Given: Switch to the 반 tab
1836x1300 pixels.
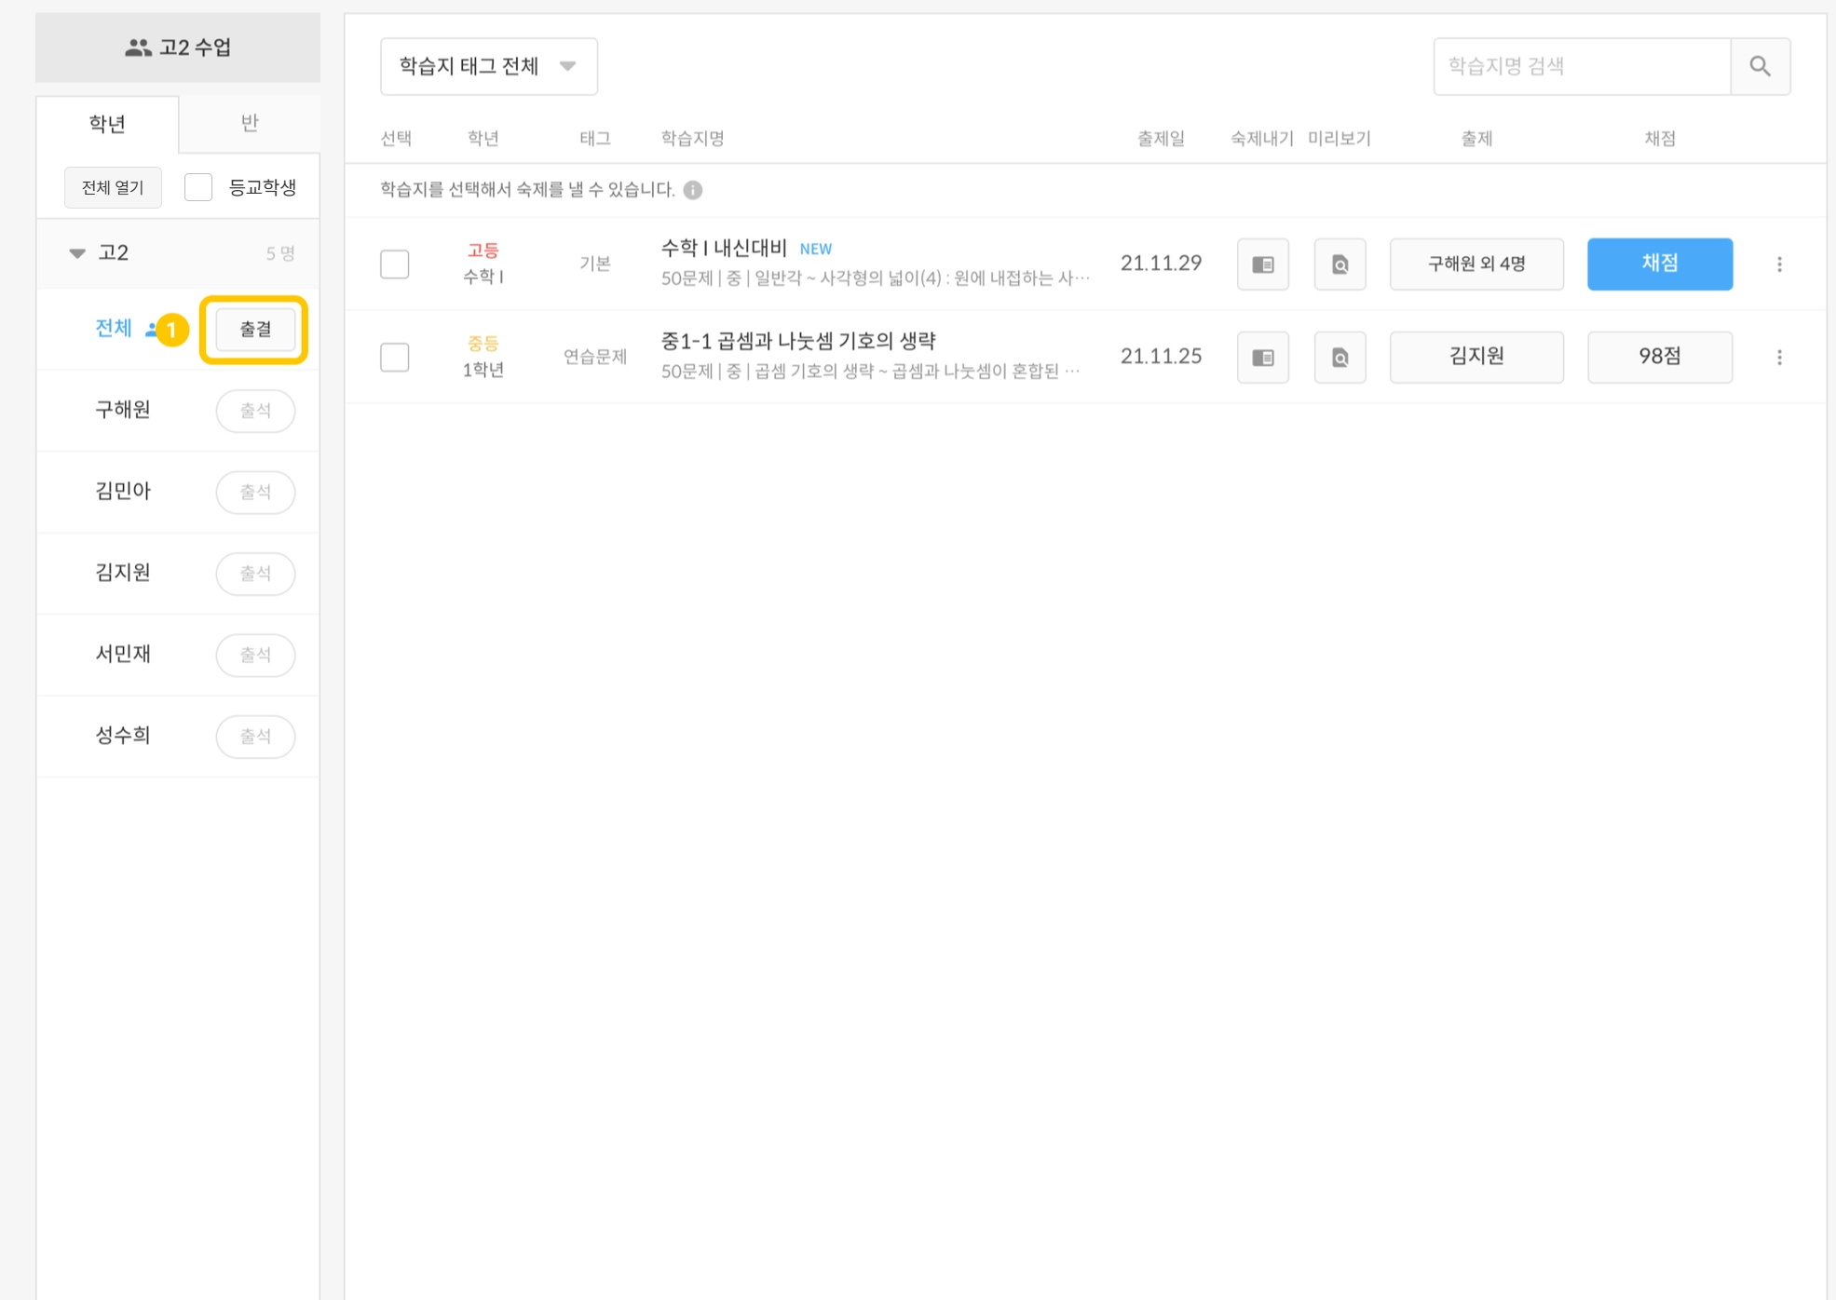Looking at the screenshot, I should tap(249, 123).
